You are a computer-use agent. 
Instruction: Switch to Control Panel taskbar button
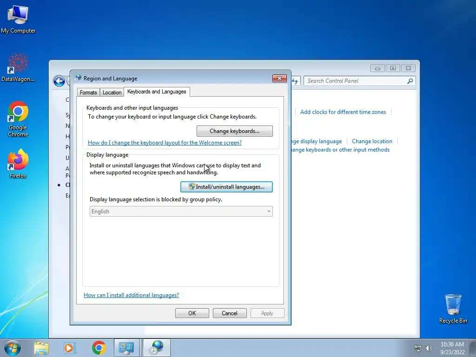(126, 348)
